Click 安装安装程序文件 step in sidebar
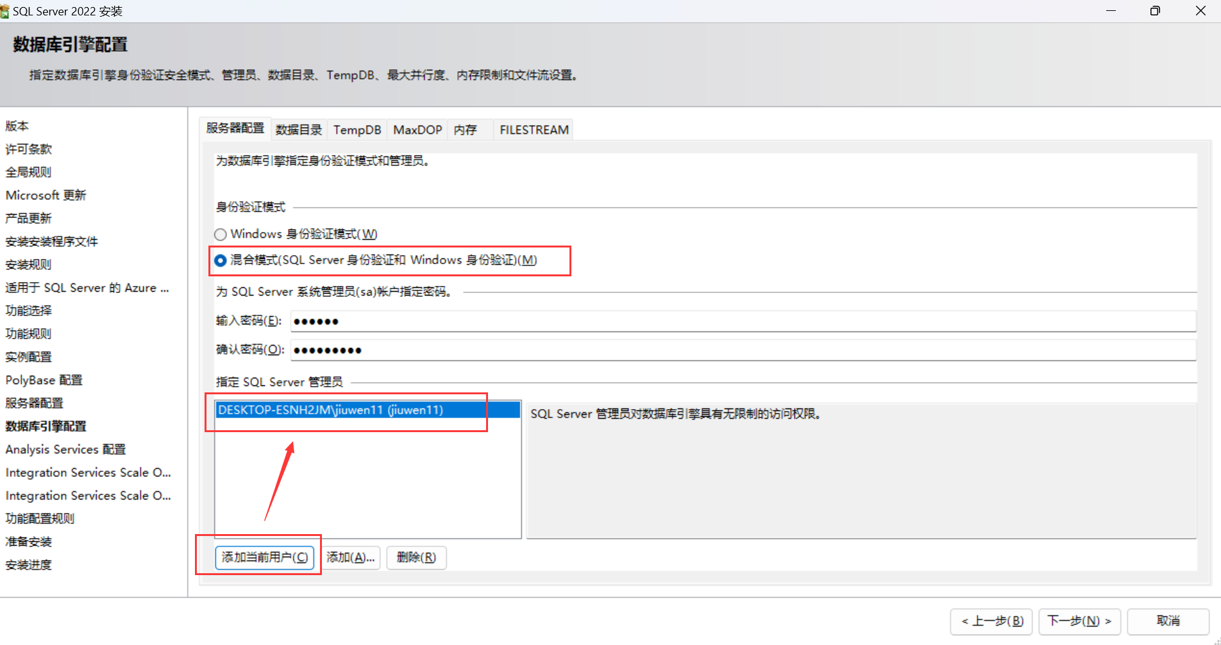1221x645 pixels. (52, 242)
